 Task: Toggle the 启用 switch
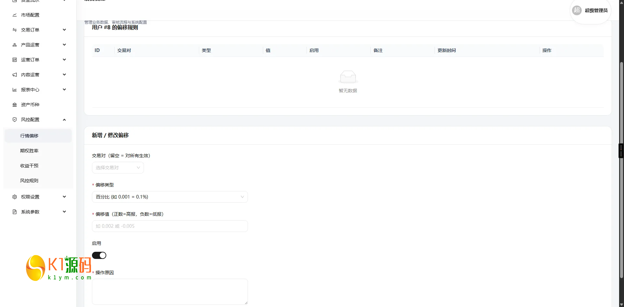pos(99,255)
